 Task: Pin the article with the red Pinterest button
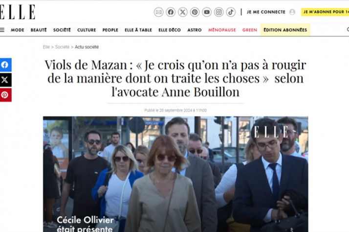click(x=5, y=95)
